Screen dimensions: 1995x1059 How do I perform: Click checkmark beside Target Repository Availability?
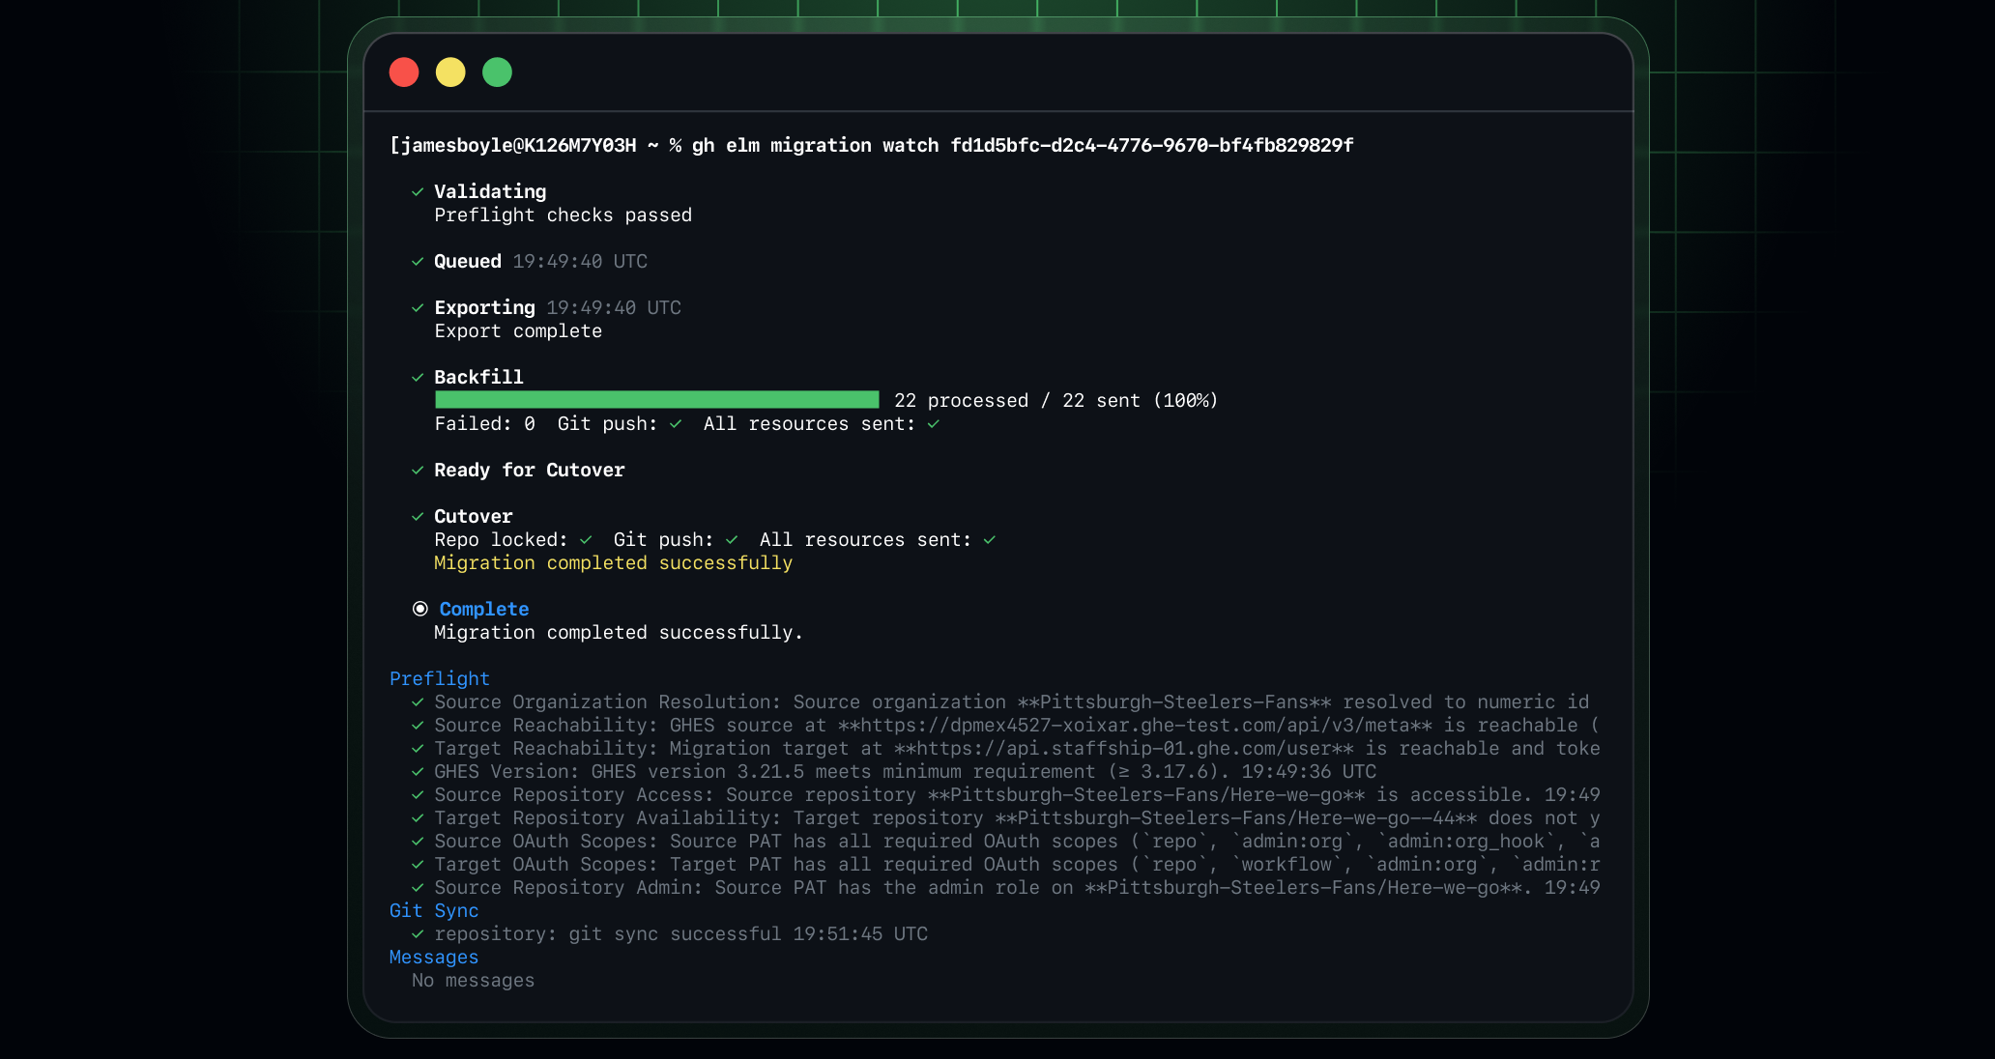point(418,818)
